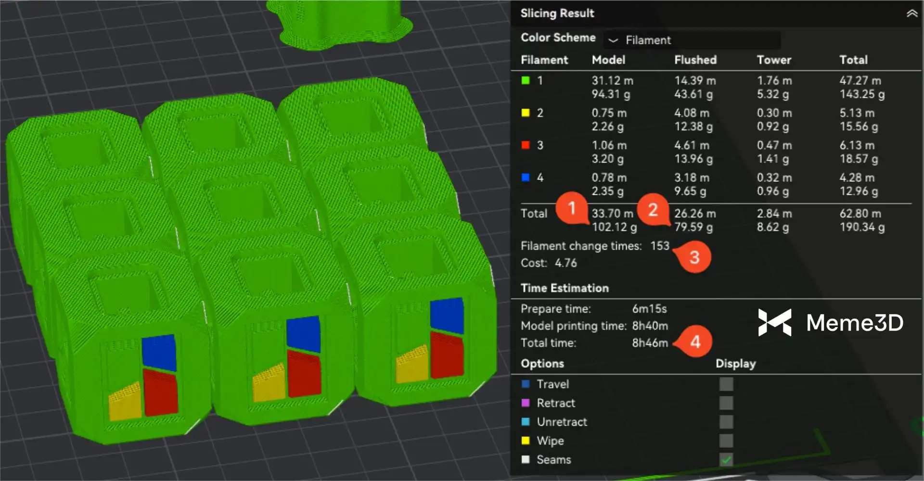The height and width of the screenshot is (481, 924).
Task: Click the Seams option color icon
Action: coord(526,459)
